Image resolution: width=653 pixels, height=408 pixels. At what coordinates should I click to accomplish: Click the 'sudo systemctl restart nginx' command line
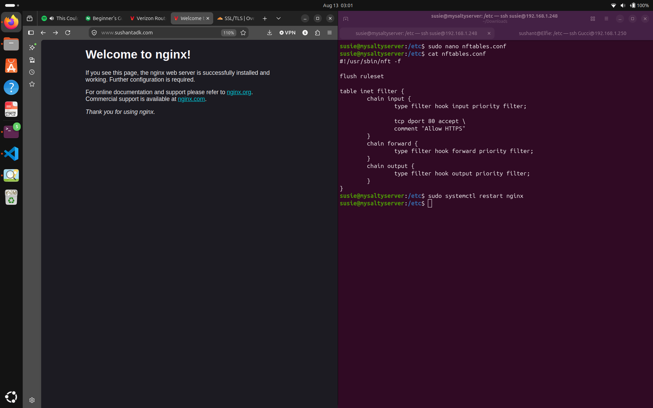coord(476,196)
